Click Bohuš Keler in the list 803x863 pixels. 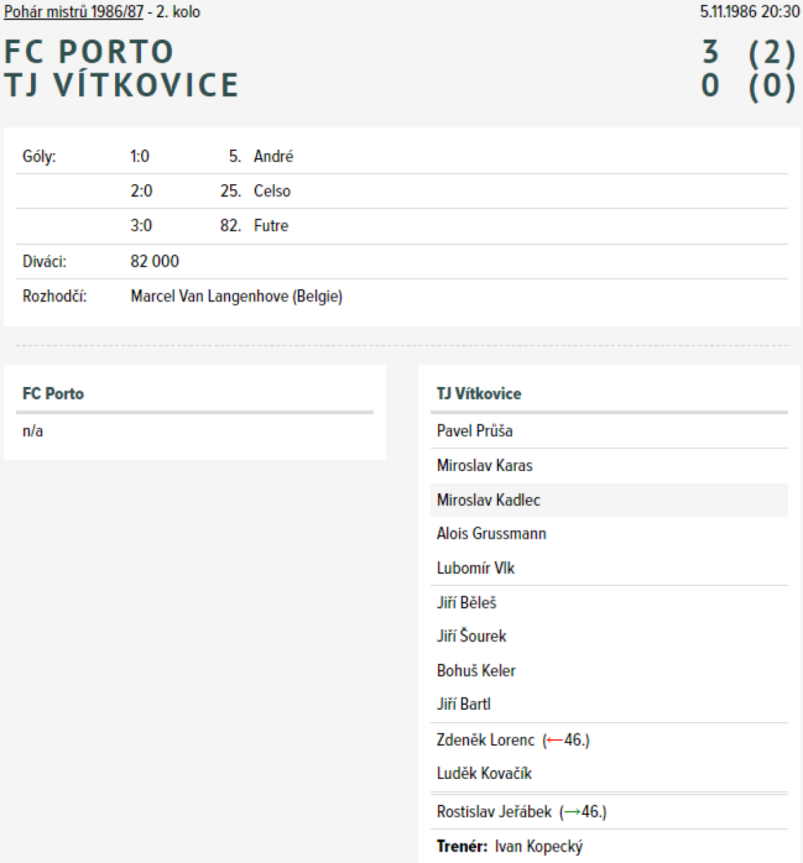[476, 671]
